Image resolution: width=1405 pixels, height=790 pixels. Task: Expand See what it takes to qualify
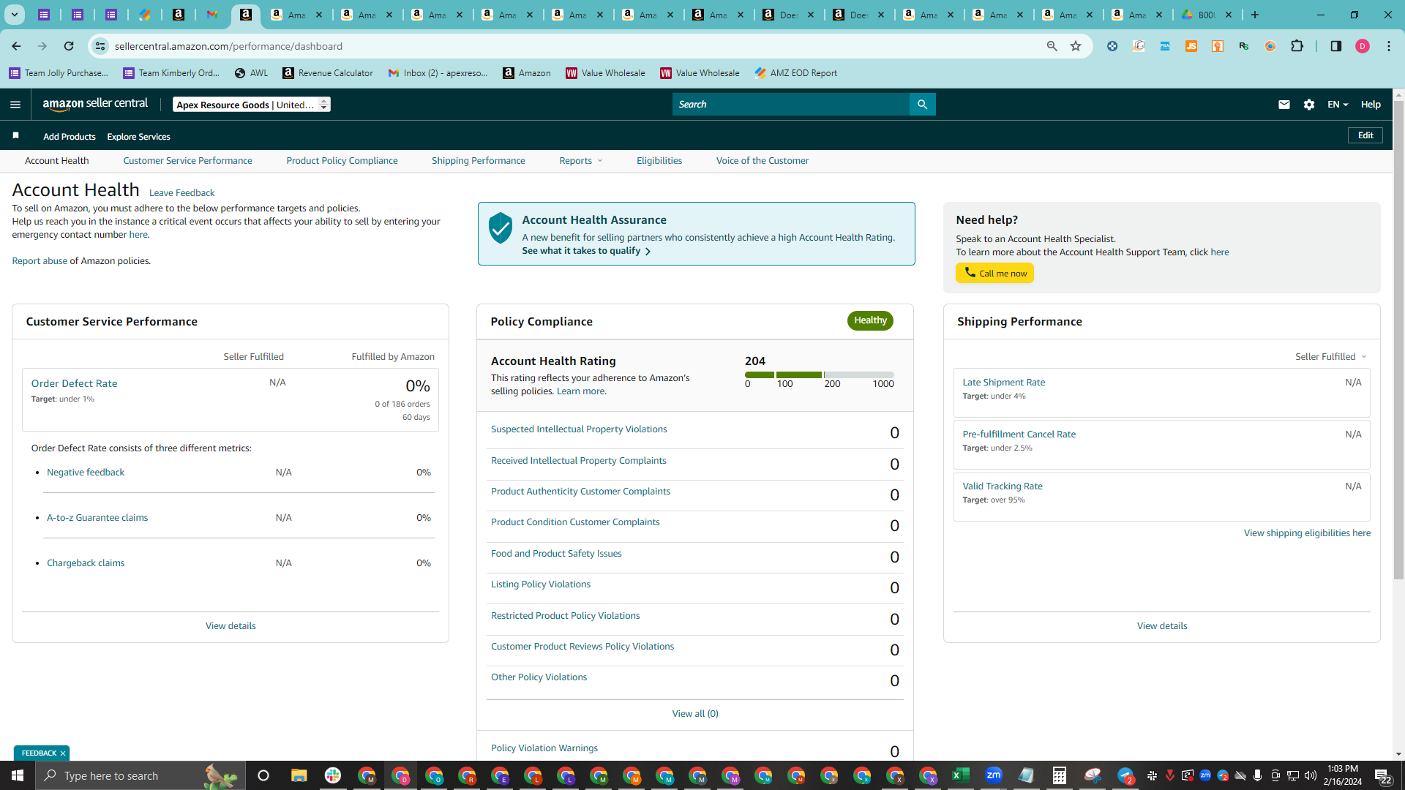pos(585,251)
